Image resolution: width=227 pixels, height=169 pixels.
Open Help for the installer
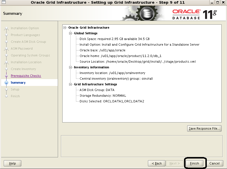coord(13,163)
